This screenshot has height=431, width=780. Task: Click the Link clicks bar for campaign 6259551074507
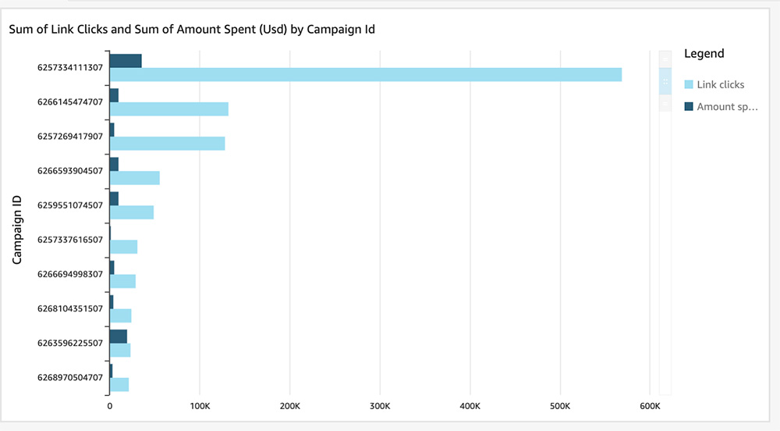pos(131,212)
